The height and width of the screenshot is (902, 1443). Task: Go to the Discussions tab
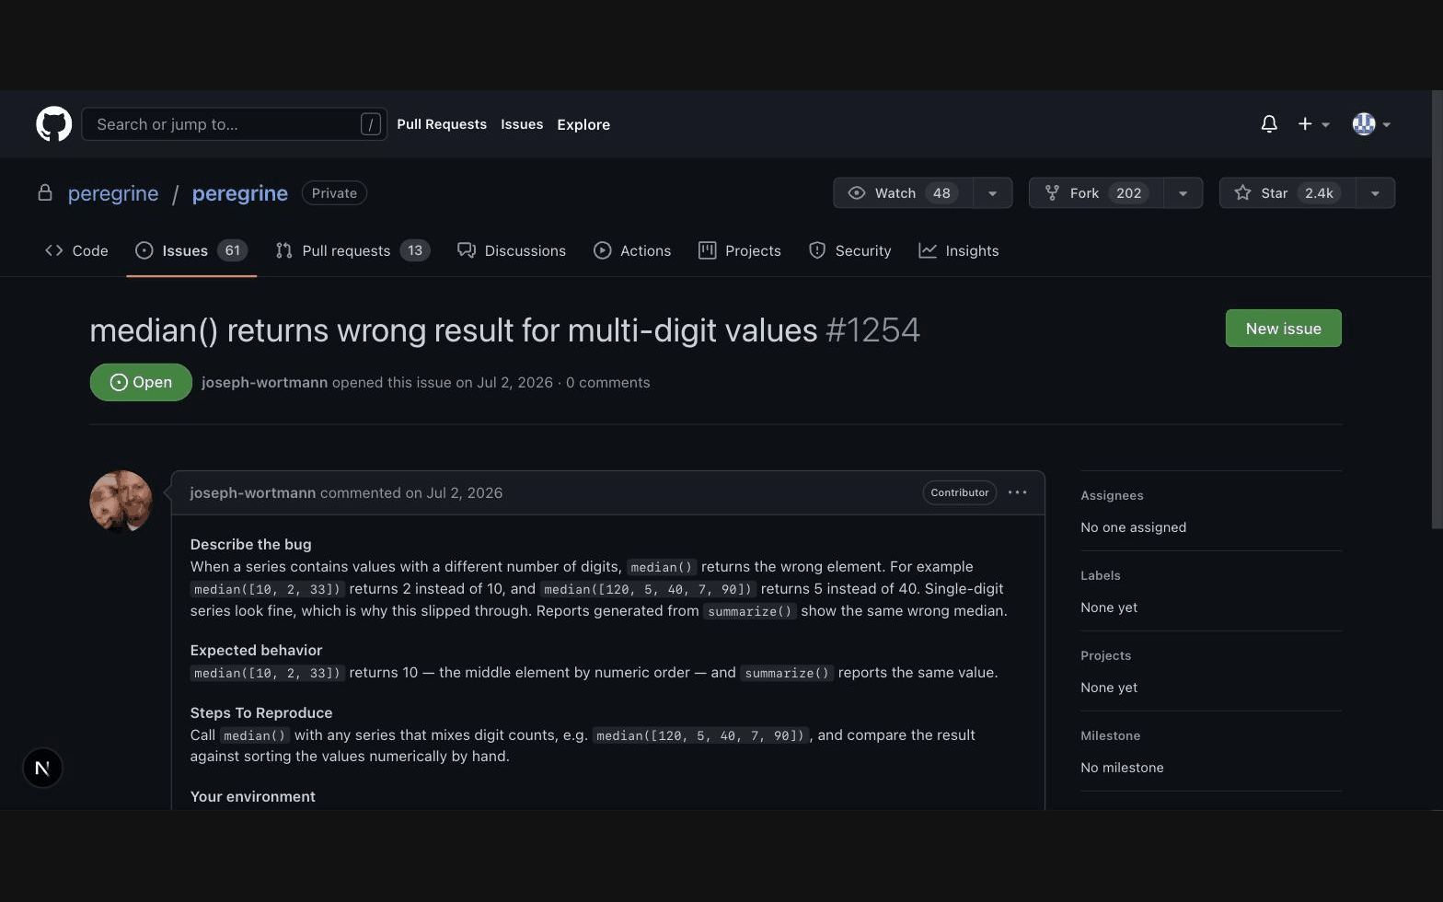[512, 250]
